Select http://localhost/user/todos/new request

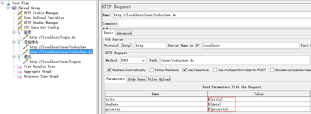click(x=58, y=47)
